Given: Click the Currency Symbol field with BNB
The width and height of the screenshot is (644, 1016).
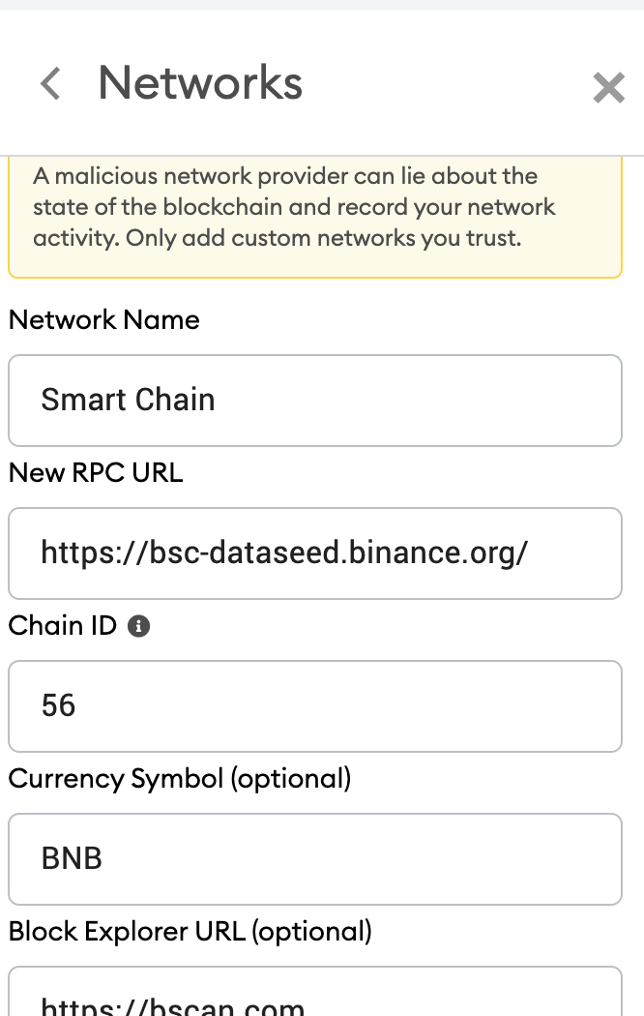Looking at the screenshot, I should pos(315,859).
